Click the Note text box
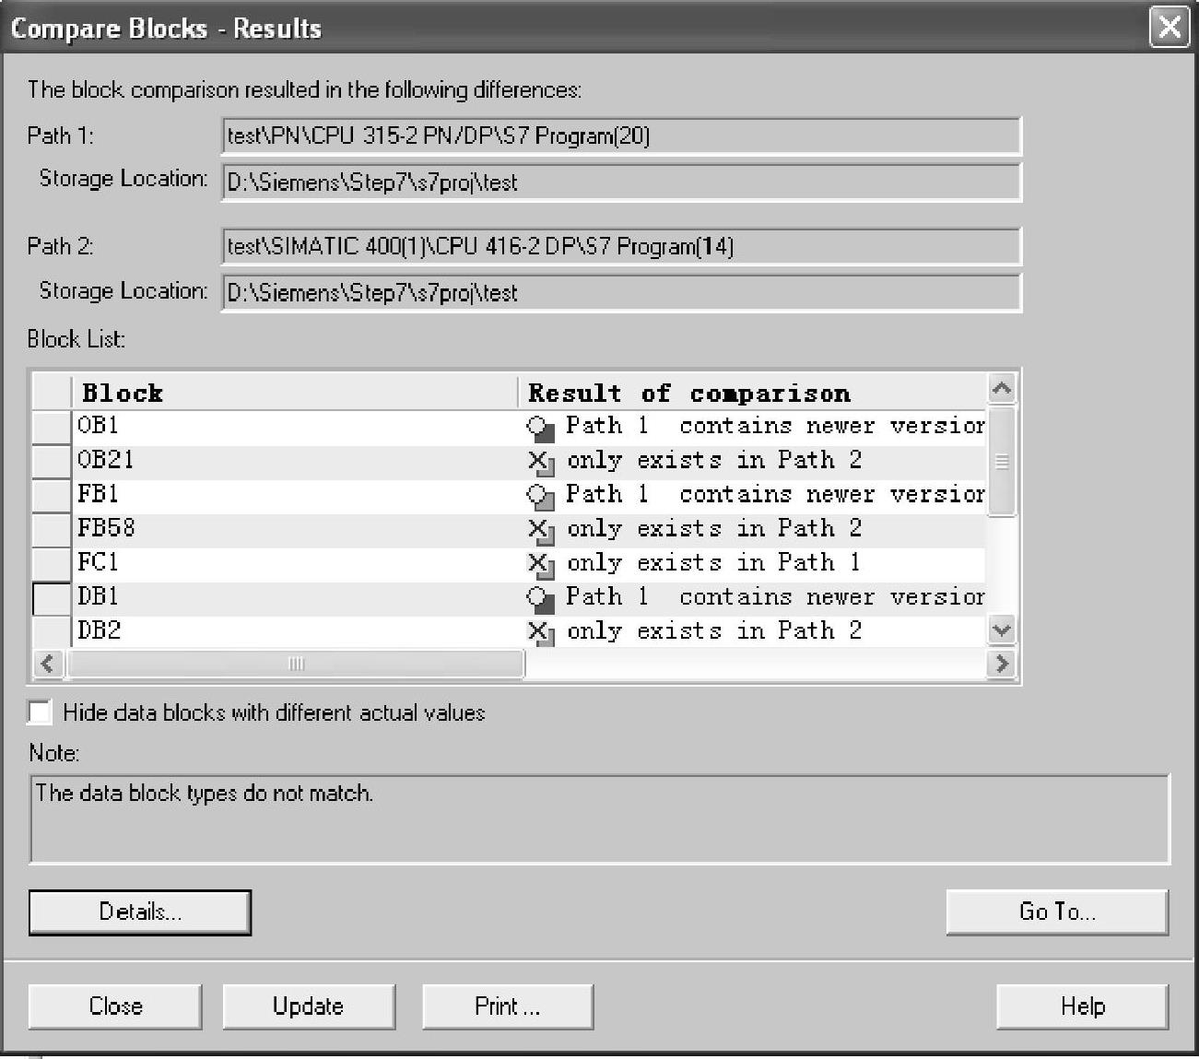The height and width of the screenshot is (1059, 1199). 599,819
